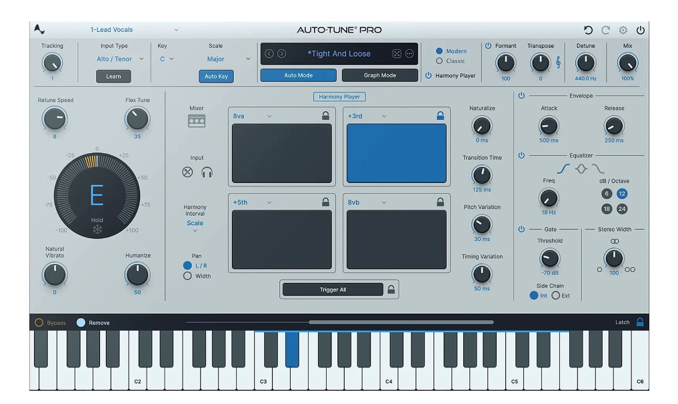Click the lock on the +5th pad
Screen dimensions: 678x404
point(325,202)
